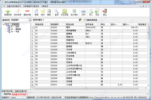
Task: Open the 查询字段 dropdown arrow
Action: (30, 20)
